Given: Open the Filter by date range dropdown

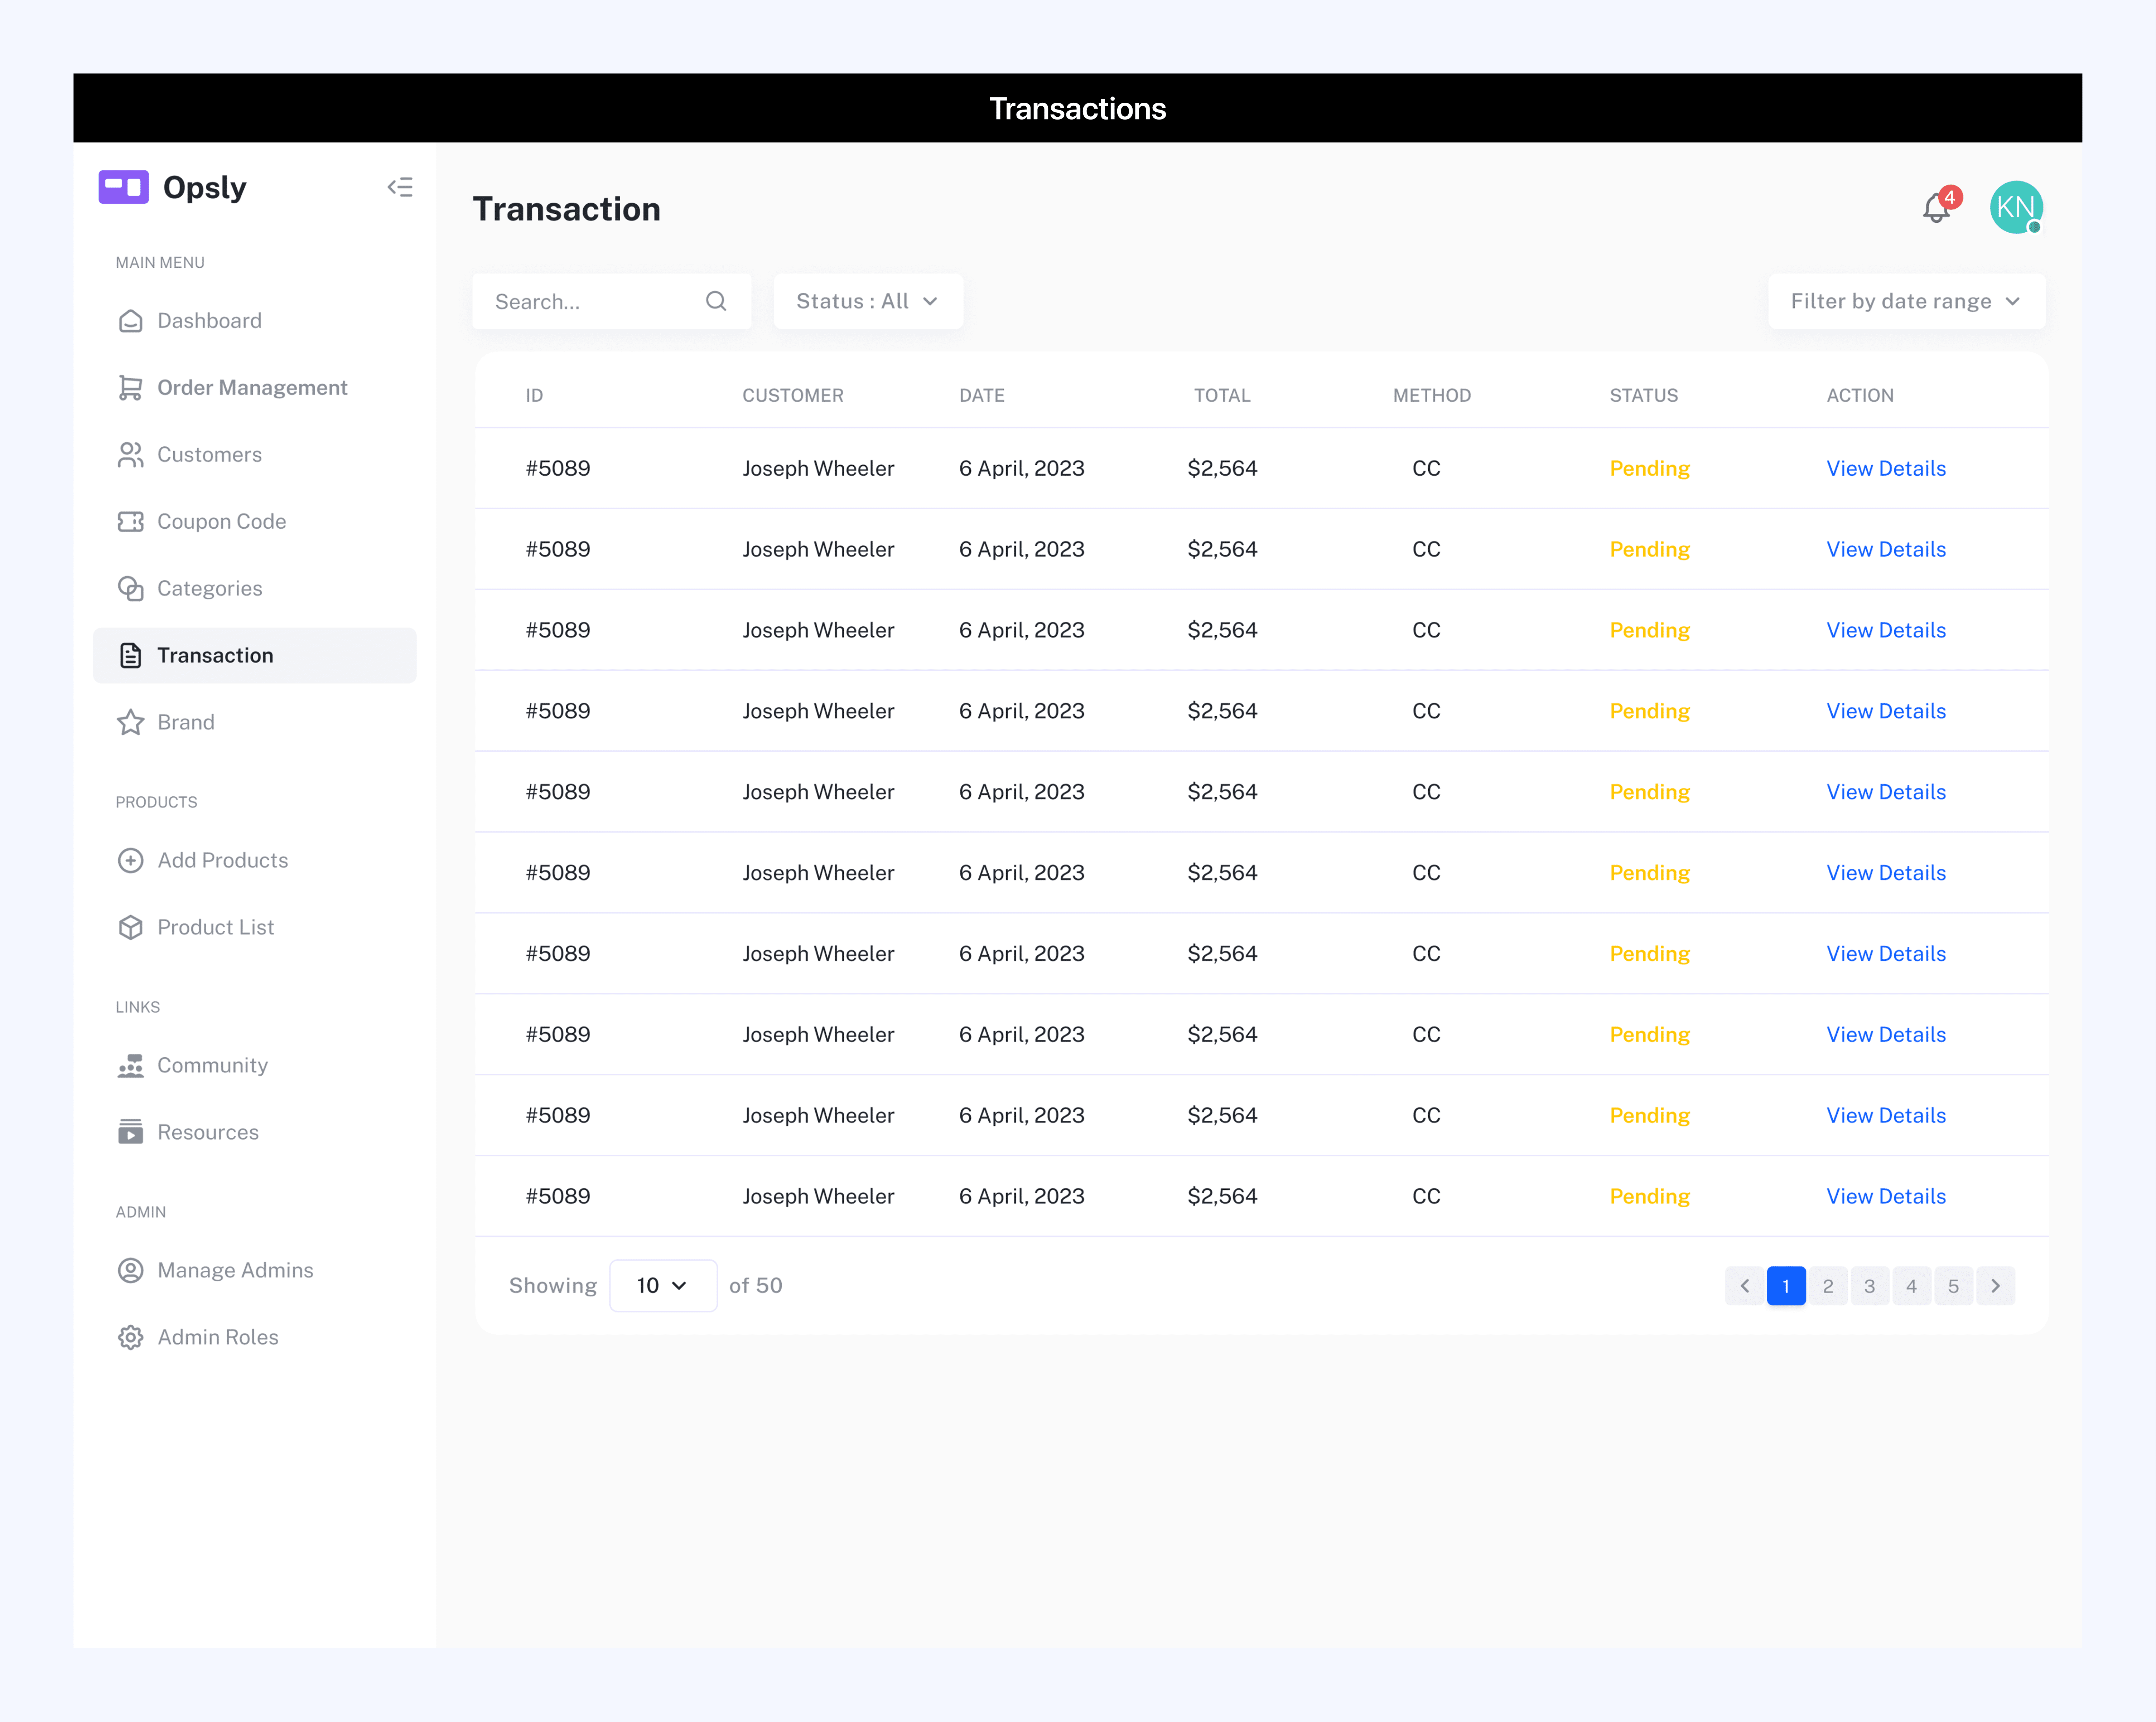Looking at the screenshot, I should point(1905,301).
